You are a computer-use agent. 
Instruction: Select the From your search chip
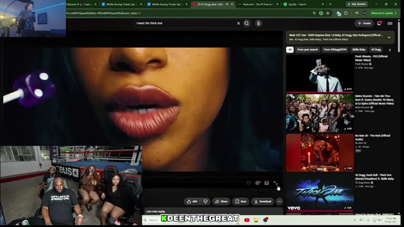(x=307, y=49)
